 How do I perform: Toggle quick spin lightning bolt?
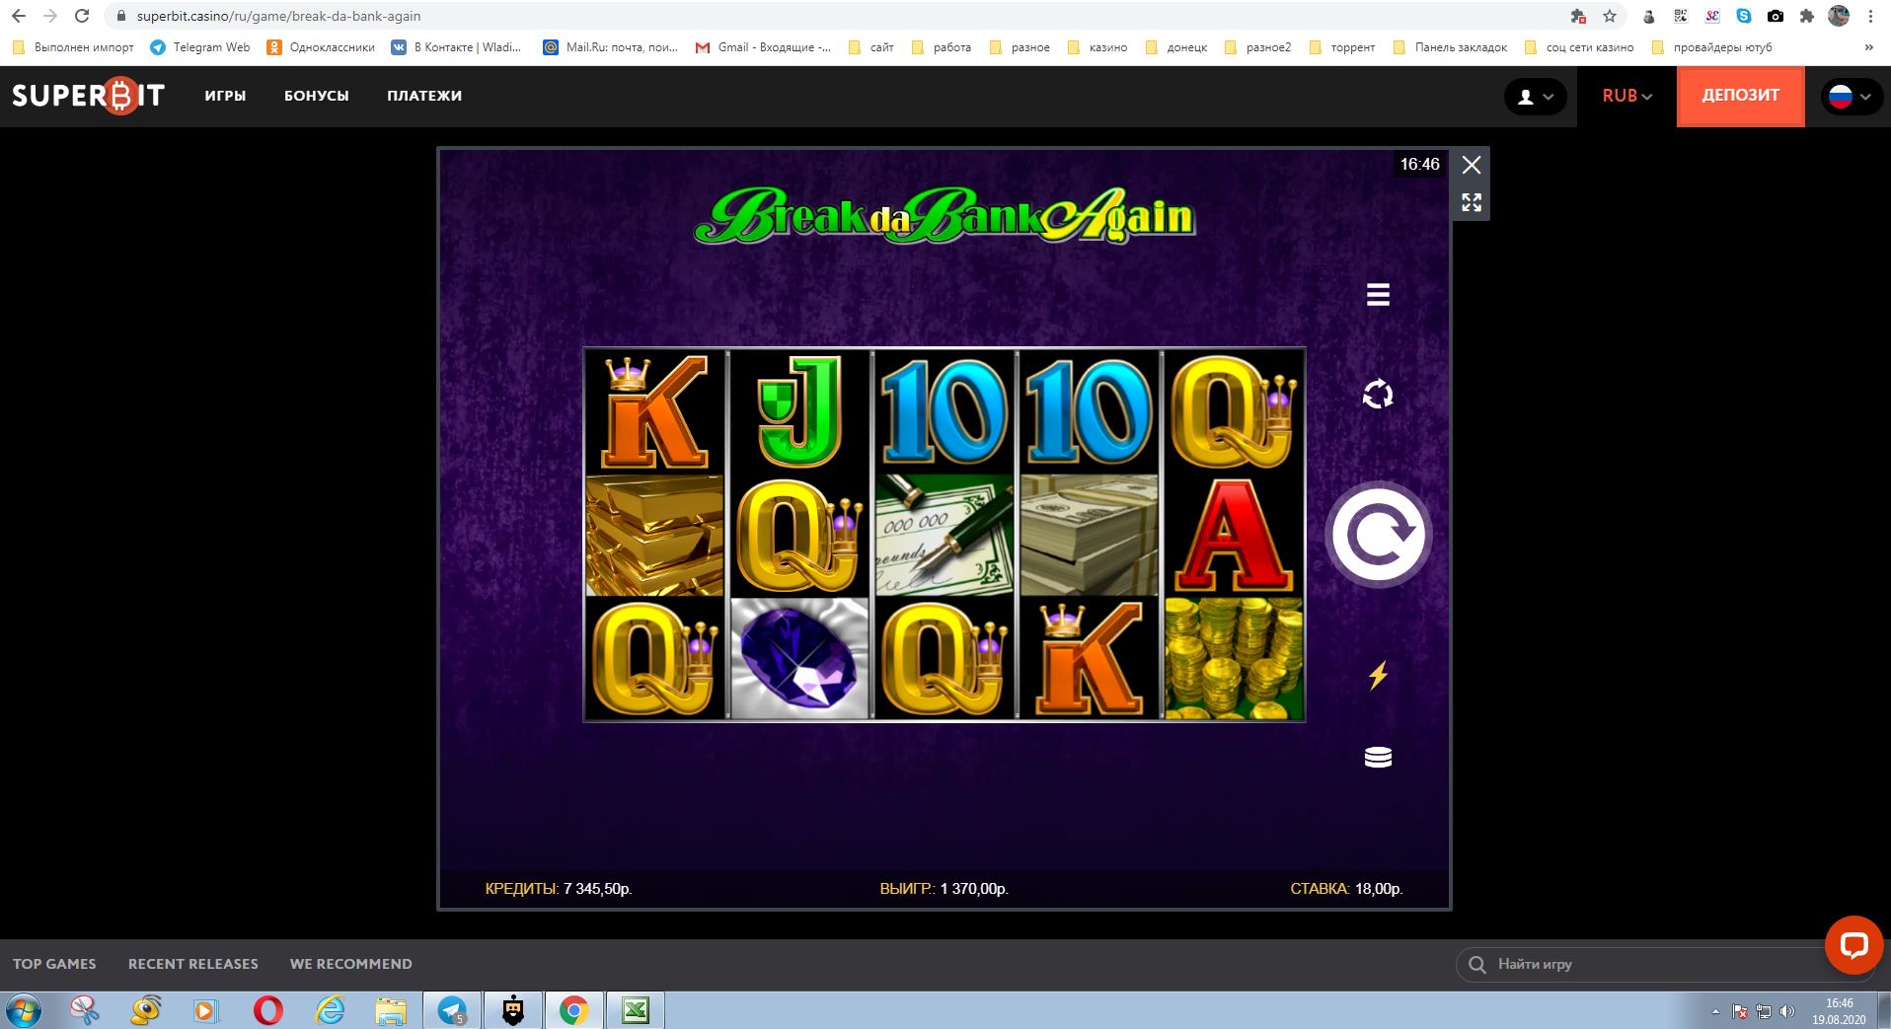tap(1378, 675)
